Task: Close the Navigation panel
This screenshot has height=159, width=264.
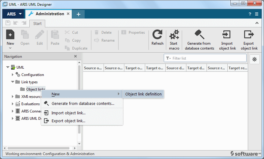Action: (75, 57)
